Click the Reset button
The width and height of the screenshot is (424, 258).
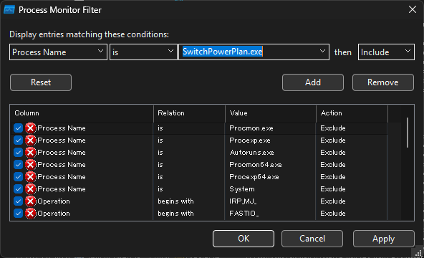click(x=41, y=82)
